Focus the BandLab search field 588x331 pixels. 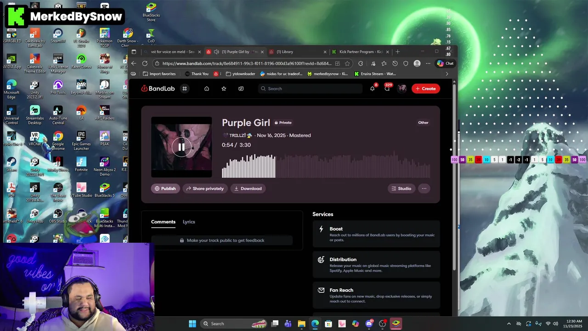[x=311, y=89]
